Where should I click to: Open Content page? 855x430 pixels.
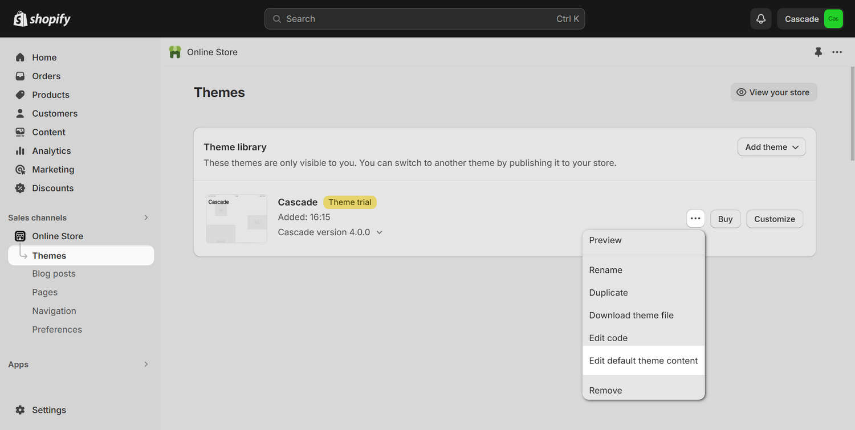coord(48,132)
